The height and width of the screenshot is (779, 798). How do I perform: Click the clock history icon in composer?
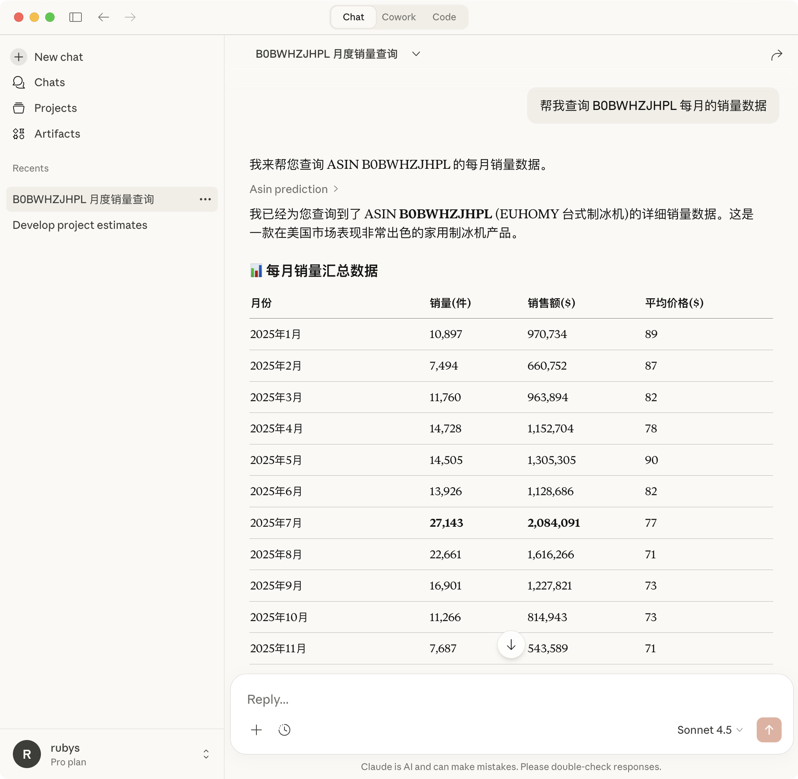click(x=284, y=730)
